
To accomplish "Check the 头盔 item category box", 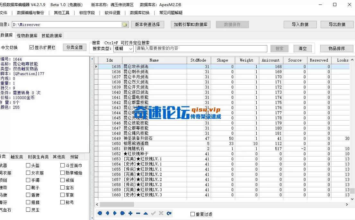I will 28,165.
